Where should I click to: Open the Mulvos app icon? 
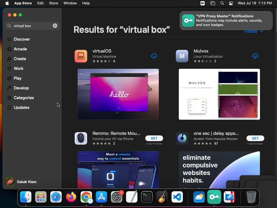(182, 56)
